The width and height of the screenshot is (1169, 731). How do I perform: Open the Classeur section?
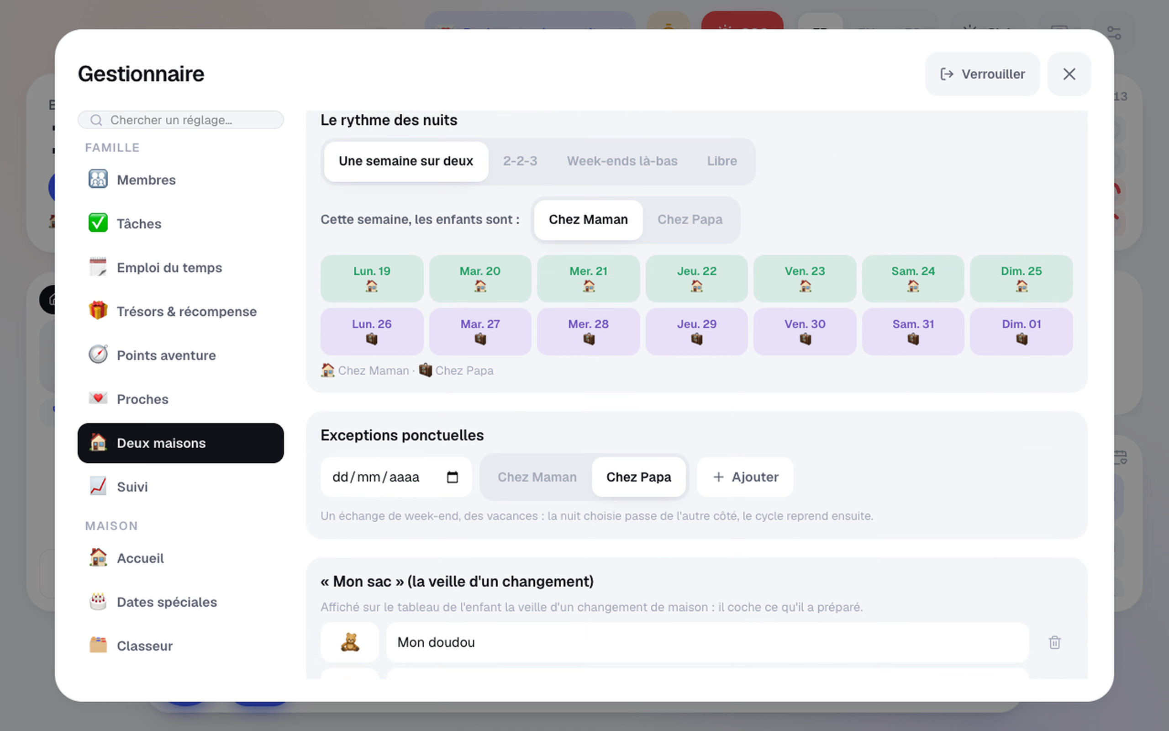tap(180, 646)
